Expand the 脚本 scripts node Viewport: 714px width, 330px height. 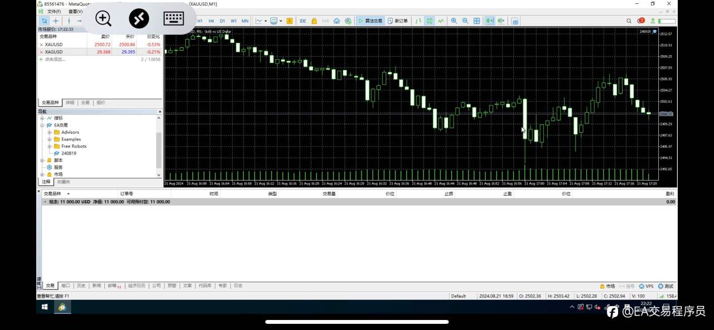point(42,160)
